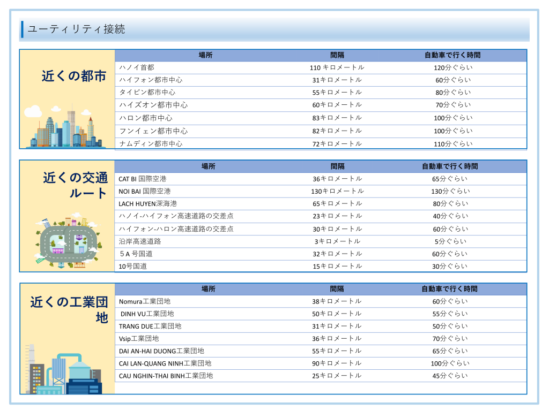
Task: Click TRANG DUE工業団地 cell
Action: coord(150,326)
